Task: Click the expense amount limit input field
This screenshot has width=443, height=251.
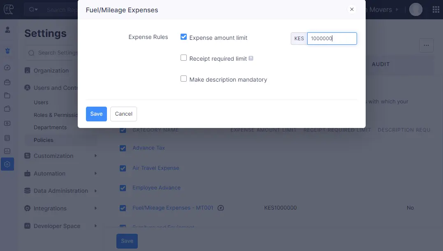Action: [332, 38]
